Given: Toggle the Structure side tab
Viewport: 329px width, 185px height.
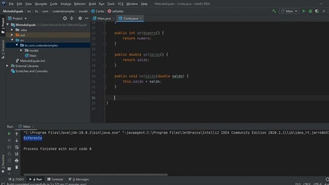Looking at the screenshot, I should click(x=3, y=49).
